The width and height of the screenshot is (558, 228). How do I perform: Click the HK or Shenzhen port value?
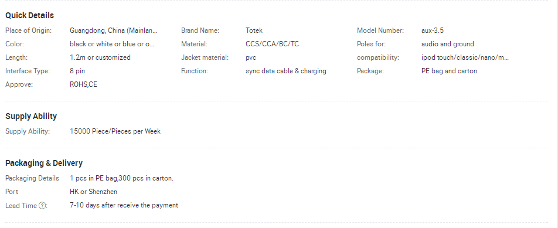coord(93,192)
